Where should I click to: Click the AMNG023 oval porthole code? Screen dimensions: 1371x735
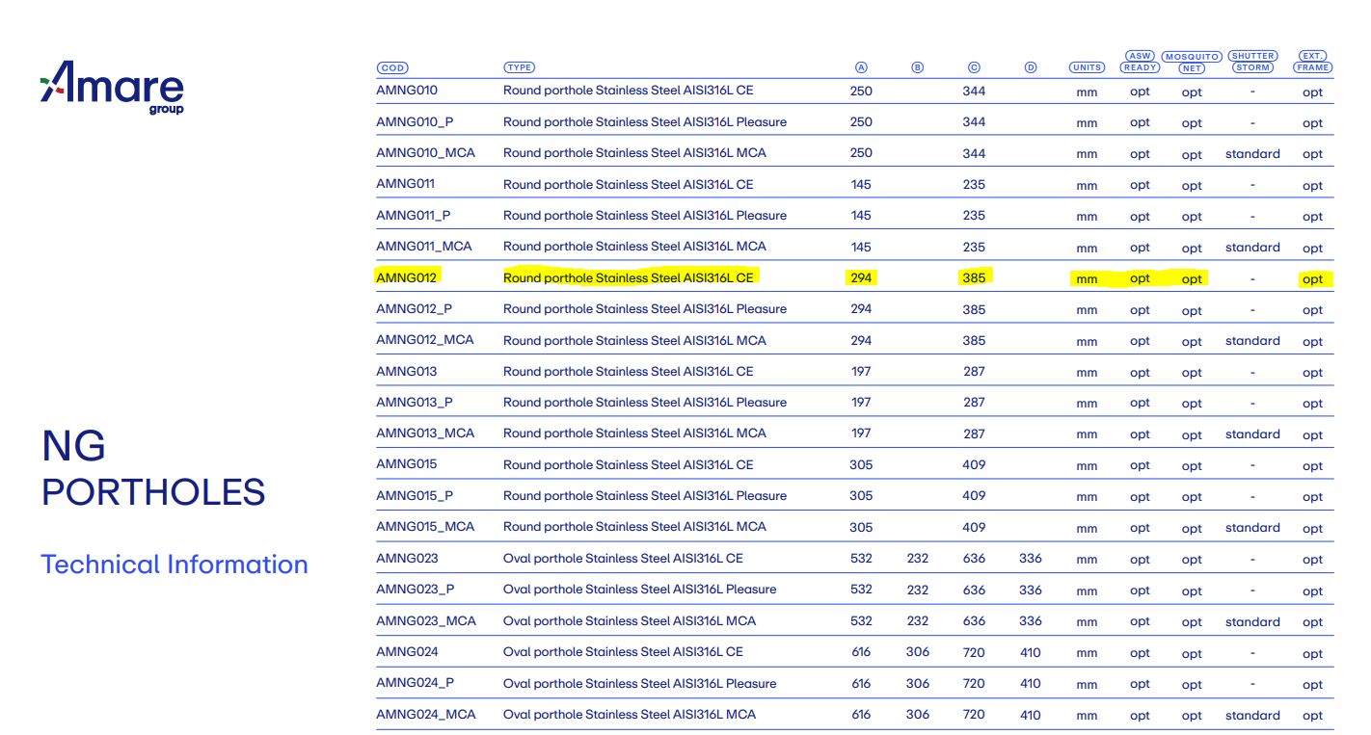pos(406,558)
